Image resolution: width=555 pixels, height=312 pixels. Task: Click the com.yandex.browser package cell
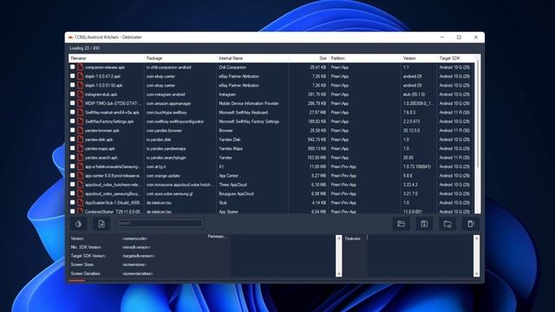[x=164, y=131]
